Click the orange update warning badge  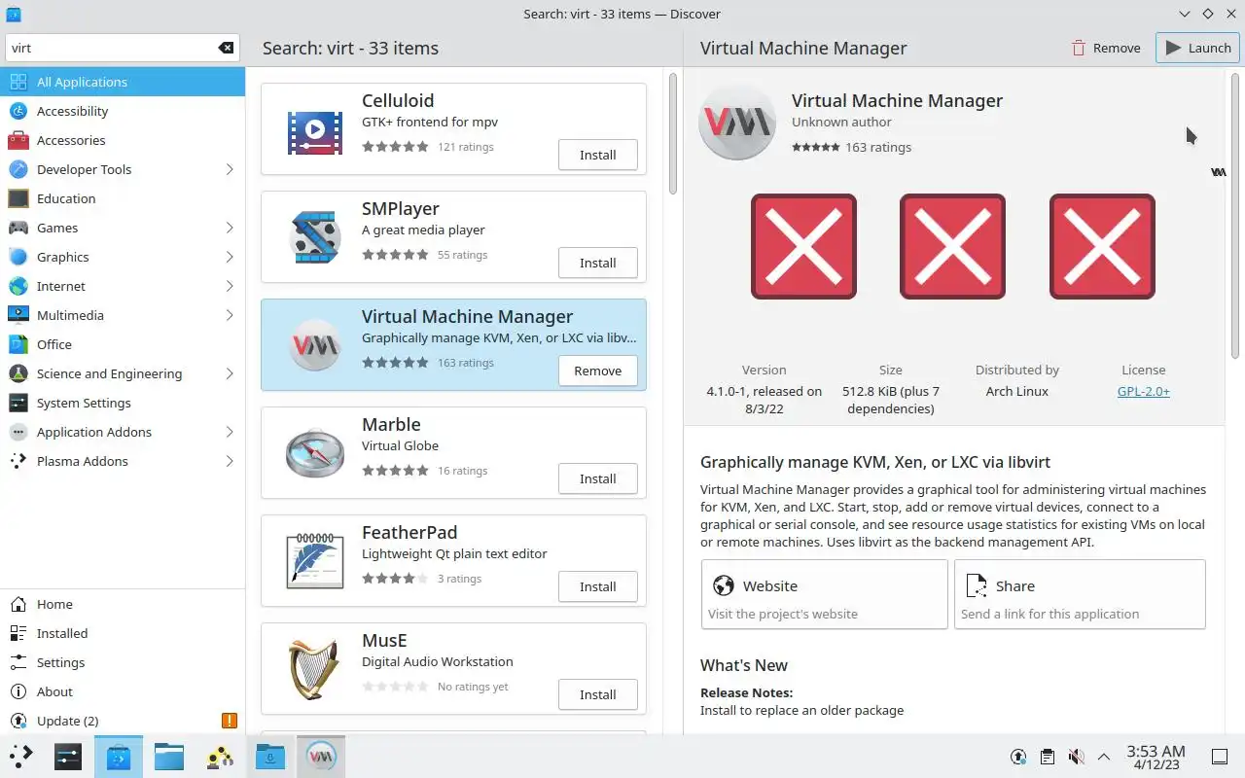230,721
